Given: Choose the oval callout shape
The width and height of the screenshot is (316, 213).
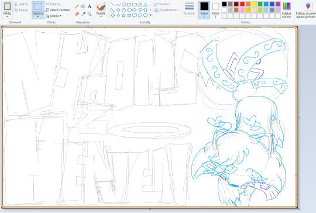Looking at the screenshot, I should [140, 15].
